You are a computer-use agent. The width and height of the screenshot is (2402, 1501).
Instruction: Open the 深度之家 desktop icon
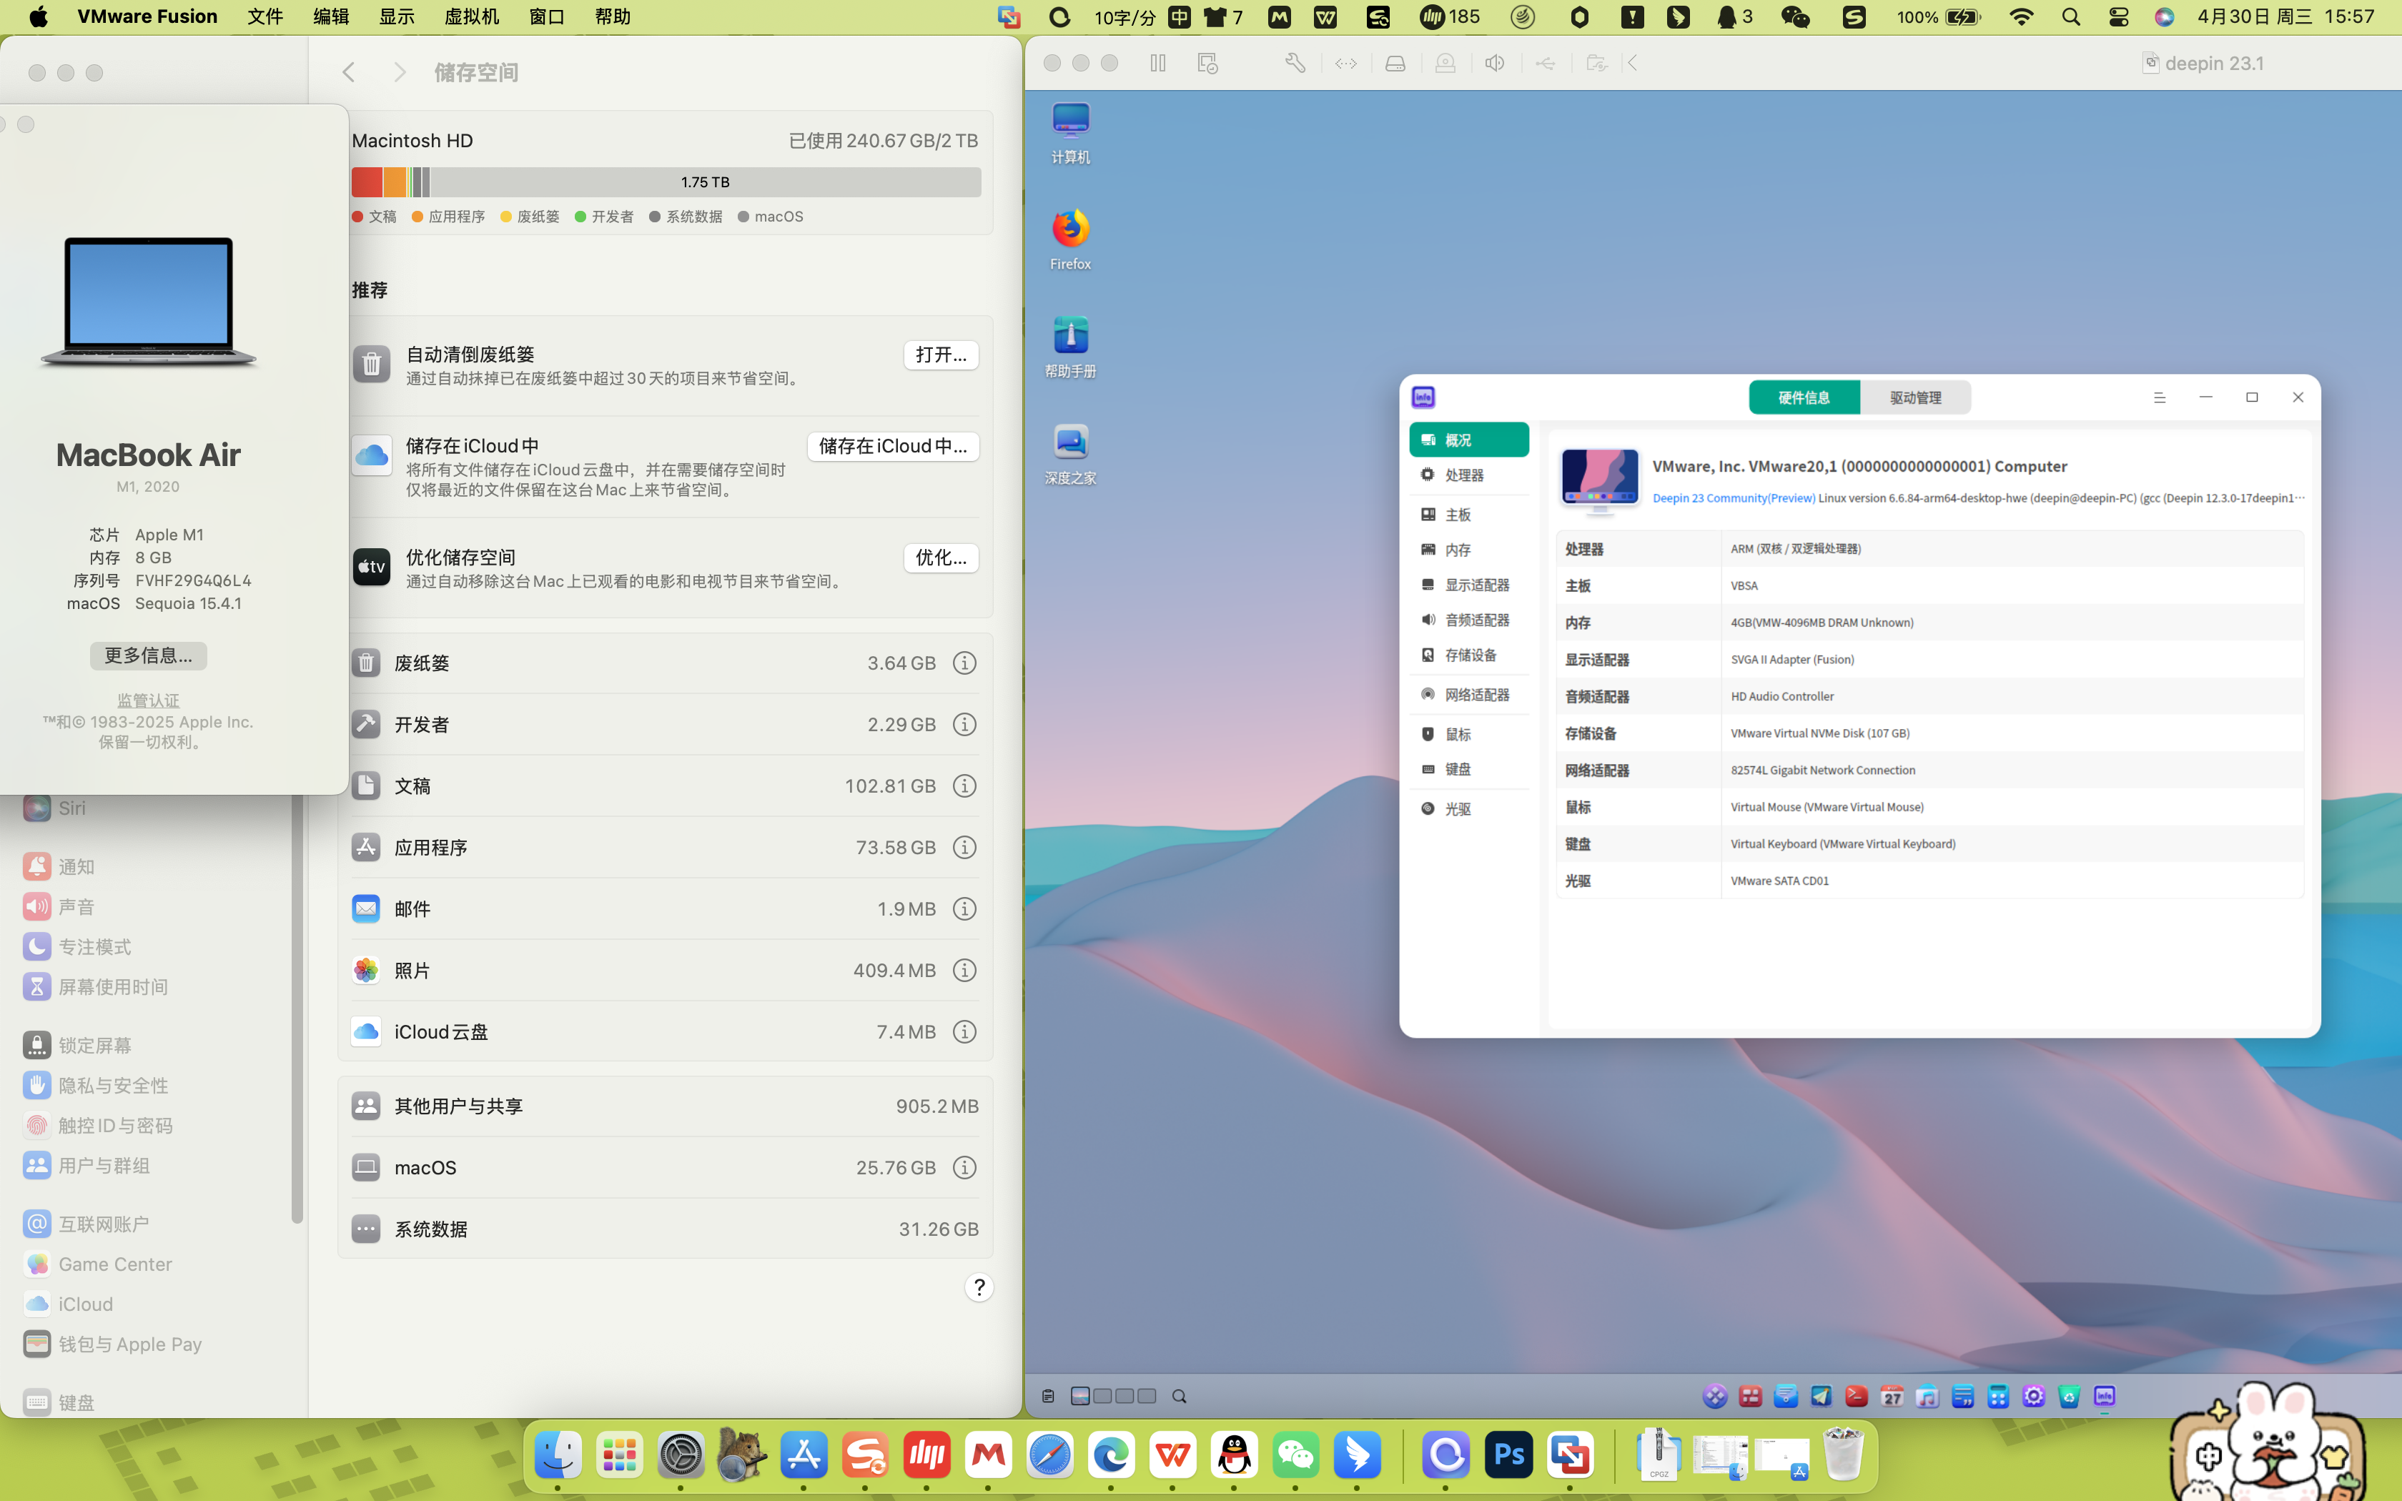coord(1070,454)
